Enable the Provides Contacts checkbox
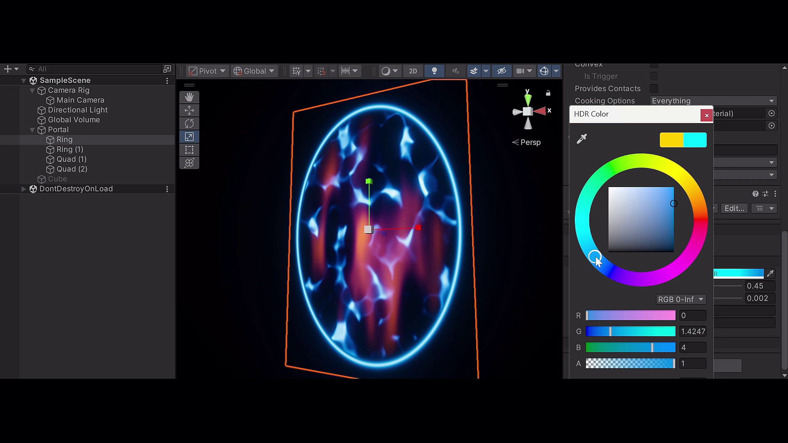788x443 pixels. point(654,89)
